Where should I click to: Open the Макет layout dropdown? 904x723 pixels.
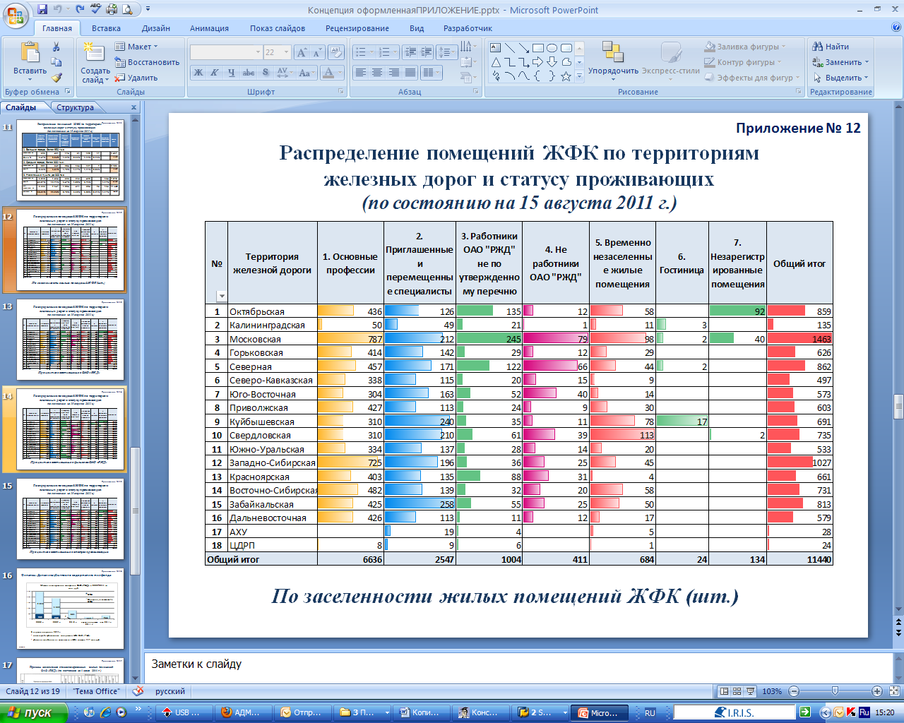pos(138,47)
